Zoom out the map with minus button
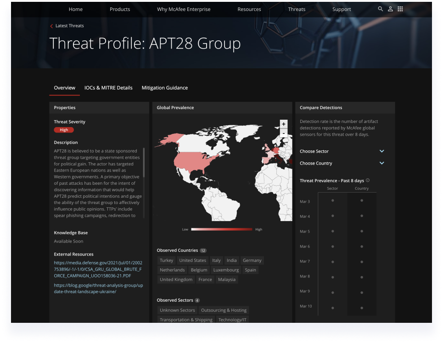 [x=283, y=133]
